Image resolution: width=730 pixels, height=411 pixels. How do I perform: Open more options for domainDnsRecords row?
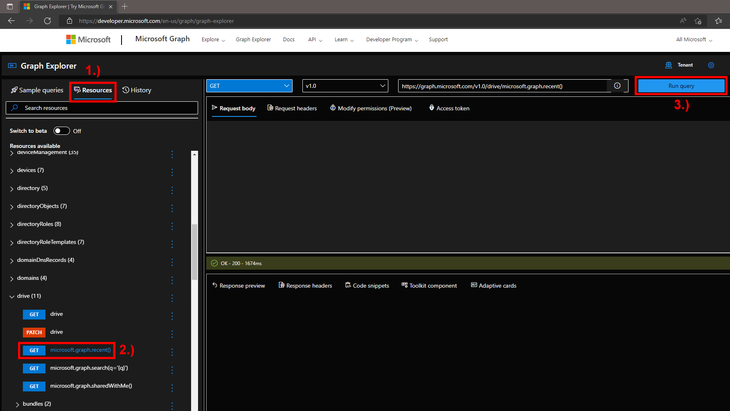[x=172, y=262]
